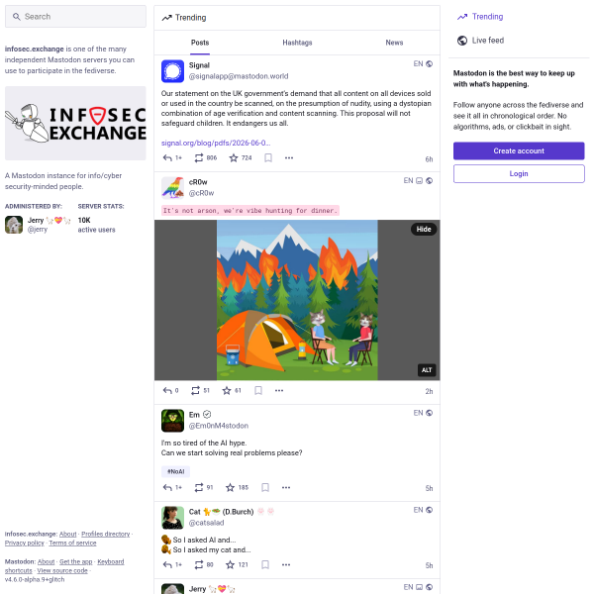Open Get the app link
Viewport: 594px width, 594px height.
(76, 561)
